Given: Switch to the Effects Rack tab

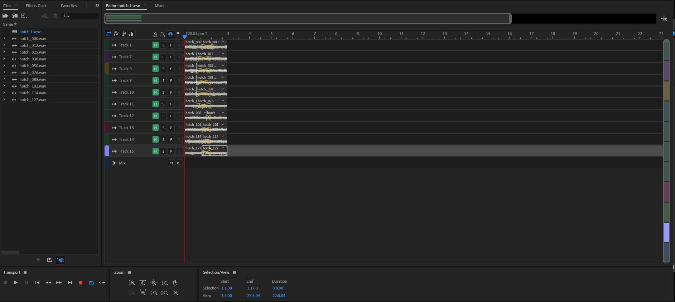Looking at the screenshot, I should pyautogui.click(x=36, y=6).
